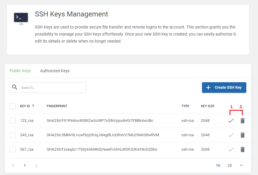Select page number 1
This screenshot has width=258, height=175.
point(25,165)
